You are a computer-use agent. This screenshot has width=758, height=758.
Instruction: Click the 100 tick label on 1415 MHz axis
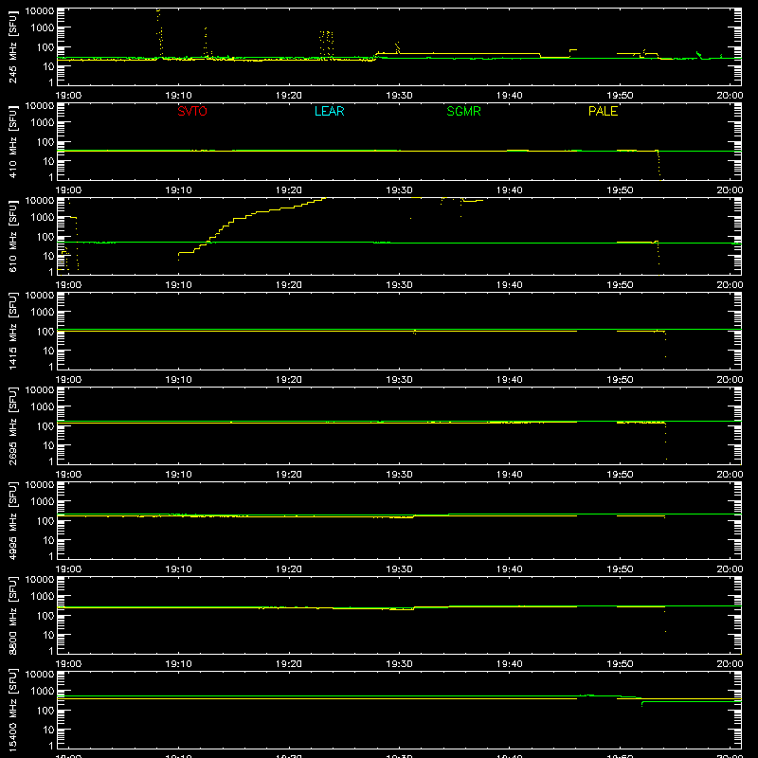(45, 332)
